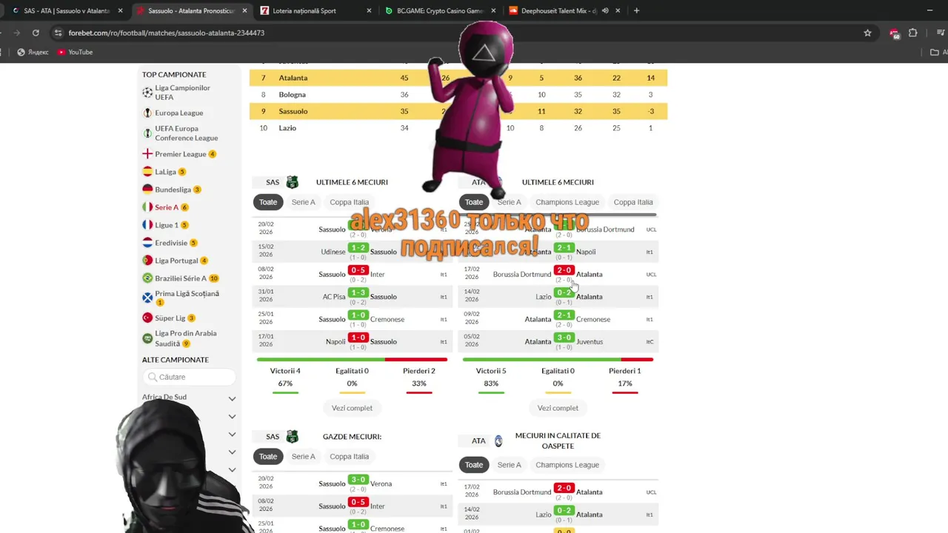
Task: Click the Sassuolo crest in Gazde Meciuri header
Action: click(x=292, y=437)
